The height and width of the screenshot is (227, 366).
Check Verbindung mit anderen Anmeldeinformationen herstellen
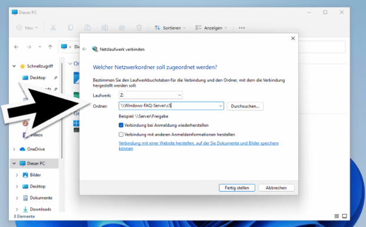121,134
